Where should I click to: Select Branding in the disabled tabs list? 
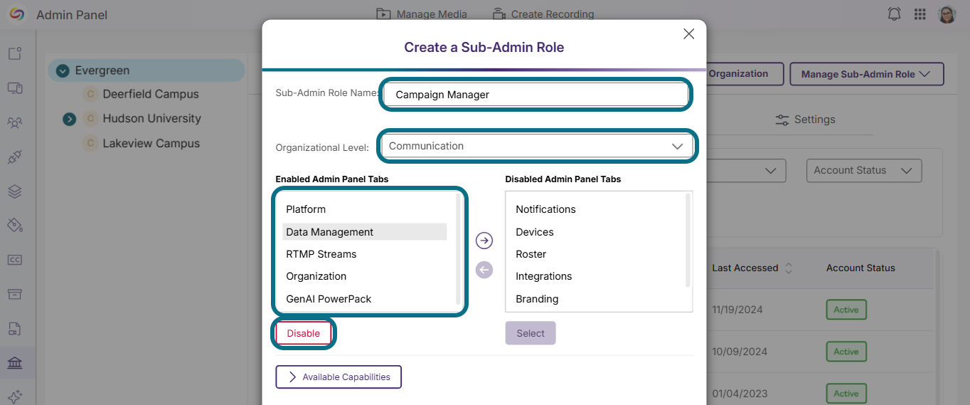tap(537, 299)
